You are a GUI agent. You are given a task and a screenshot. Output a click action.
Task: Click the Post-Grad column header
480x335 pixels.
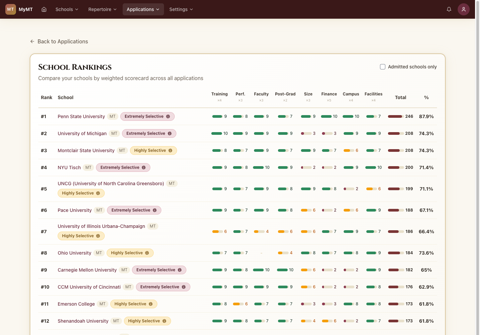285,97
